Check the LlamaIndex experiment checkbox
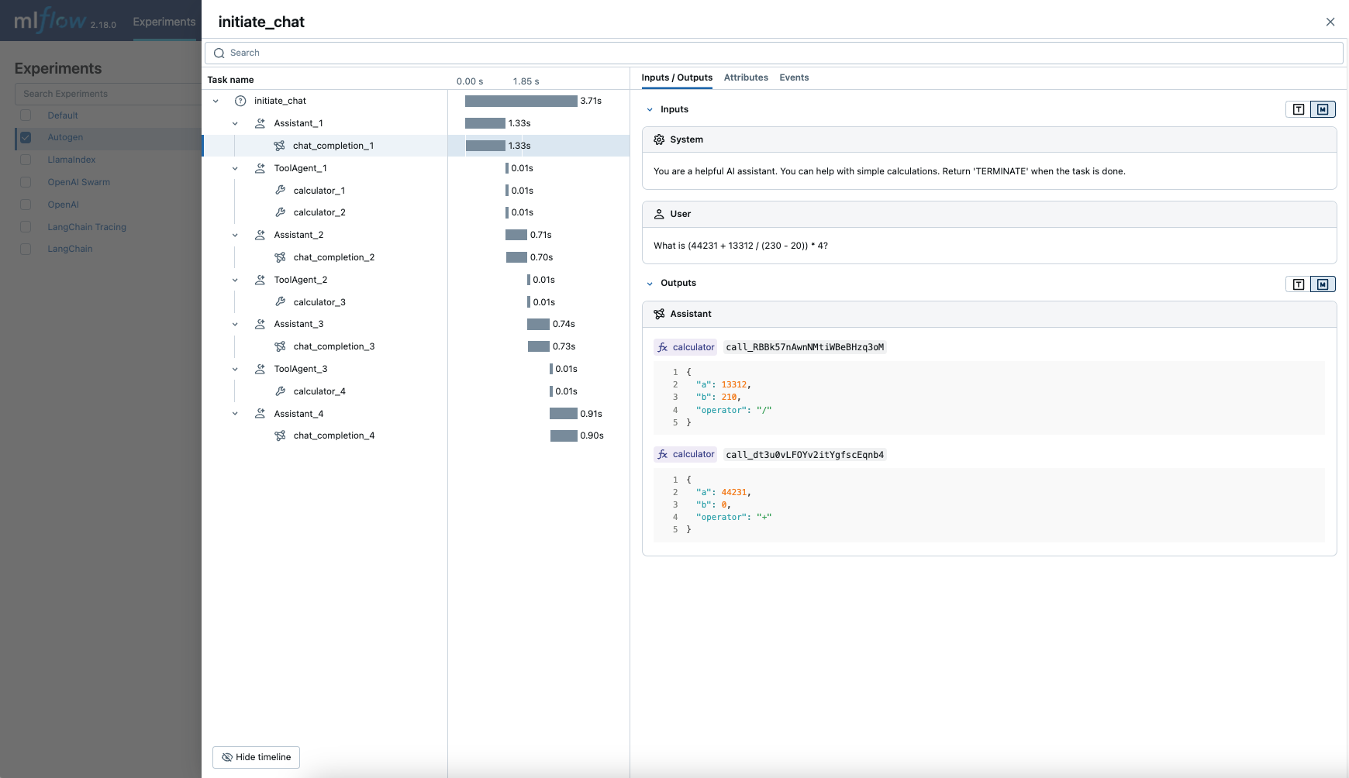The height and width of the screenshot is (778, 1349). [x=25, y=159]
